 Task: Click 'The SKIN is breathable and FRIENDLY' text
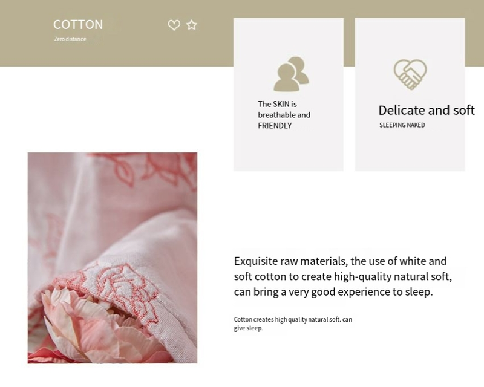[x=284, y=115]
